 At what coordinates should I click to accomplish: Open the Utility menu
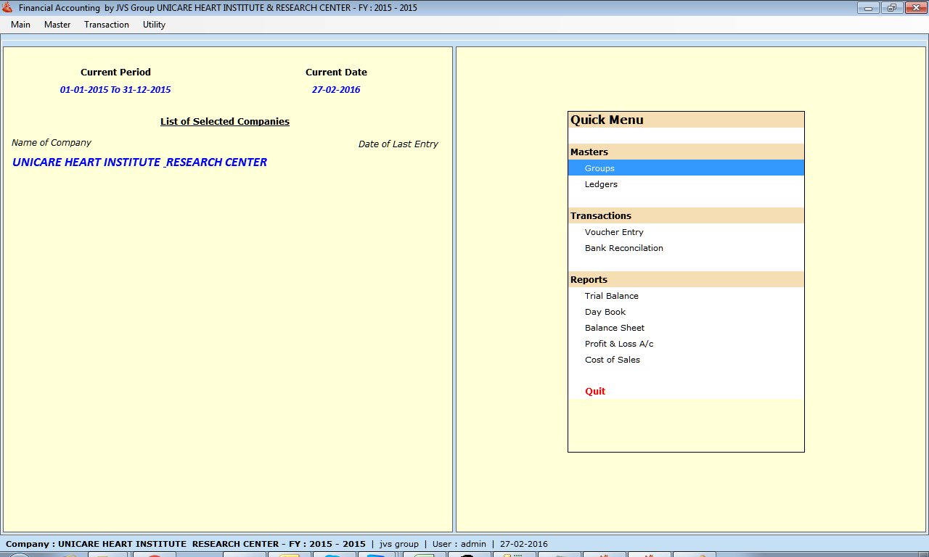coord(154,25)
